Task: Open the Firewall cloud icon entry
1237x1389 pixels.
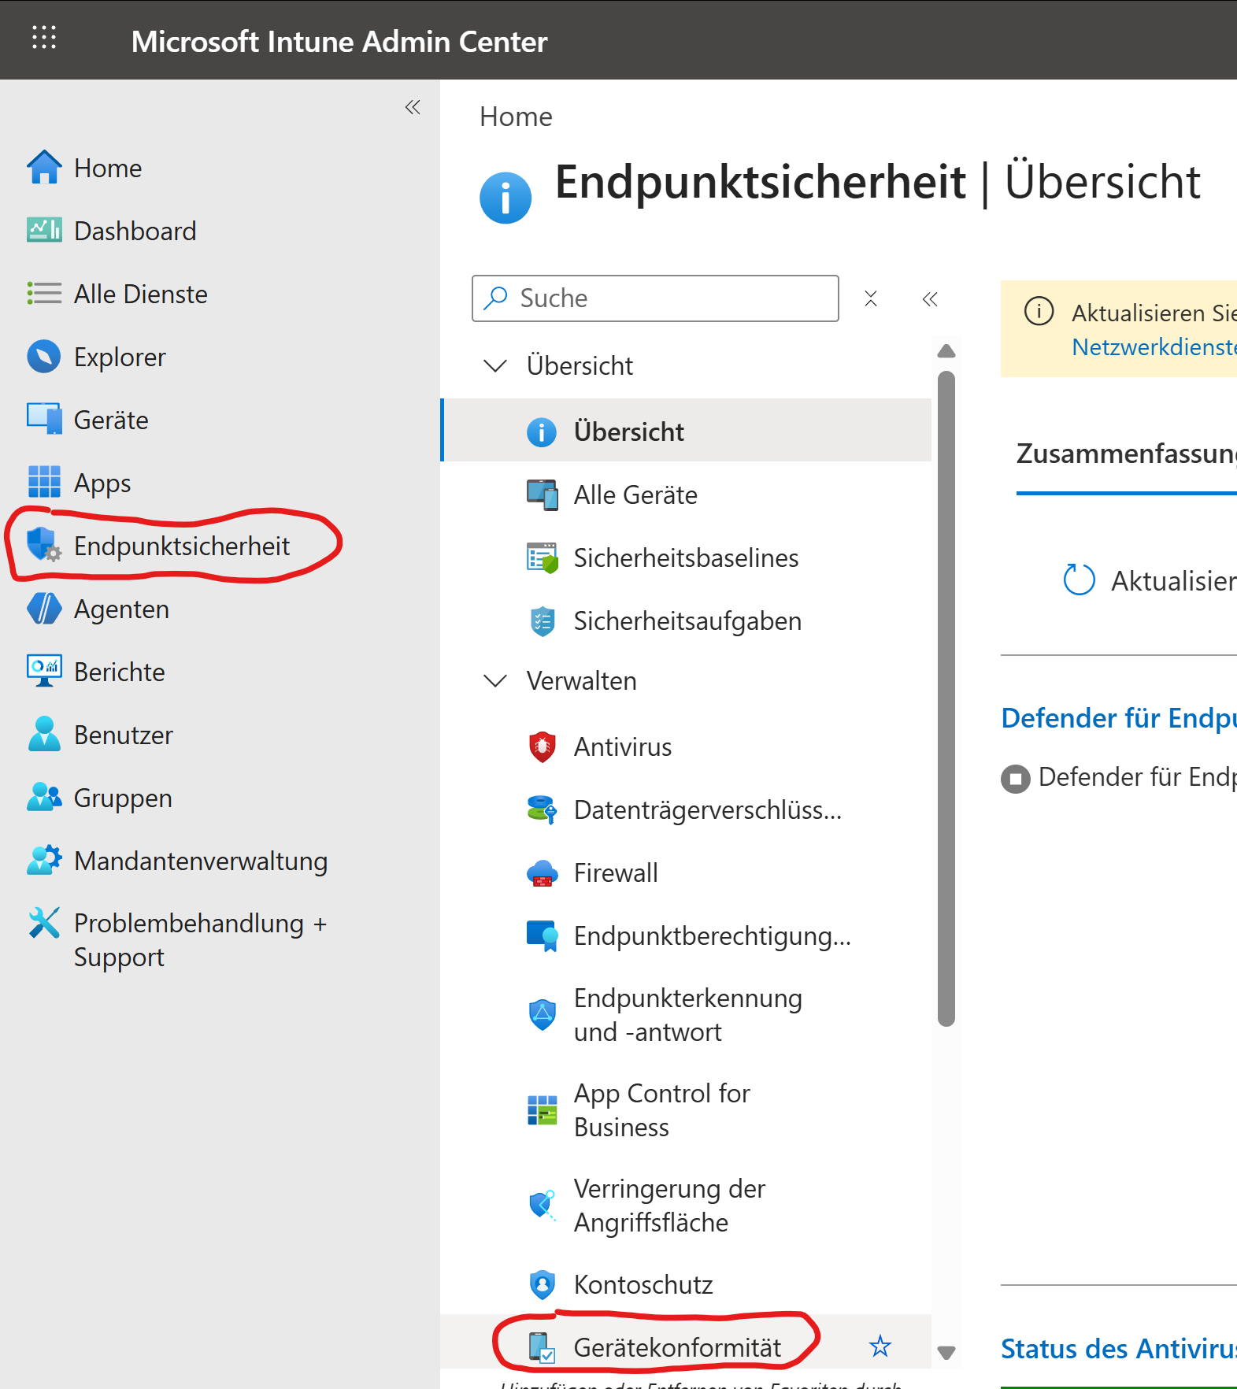Action: [542, 872]
